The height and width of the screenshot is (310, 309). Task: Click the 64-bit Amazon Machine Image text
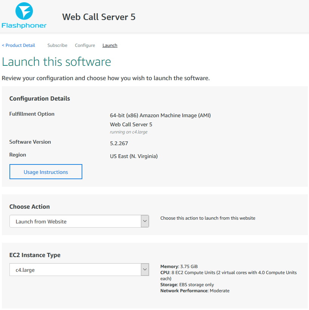click(x=160, y=115)
